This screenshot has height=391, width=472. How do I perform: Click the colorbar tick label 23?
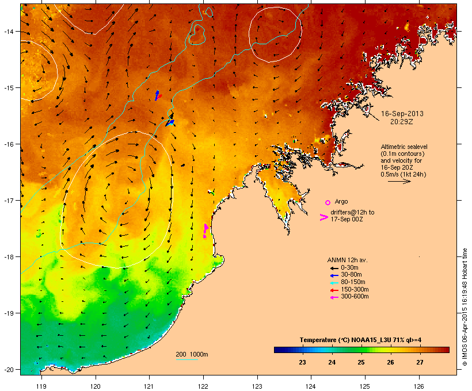click(x=303, y=362)
